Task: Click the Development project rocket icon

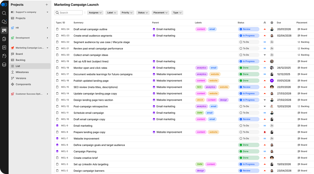Action: pos(12,38)
